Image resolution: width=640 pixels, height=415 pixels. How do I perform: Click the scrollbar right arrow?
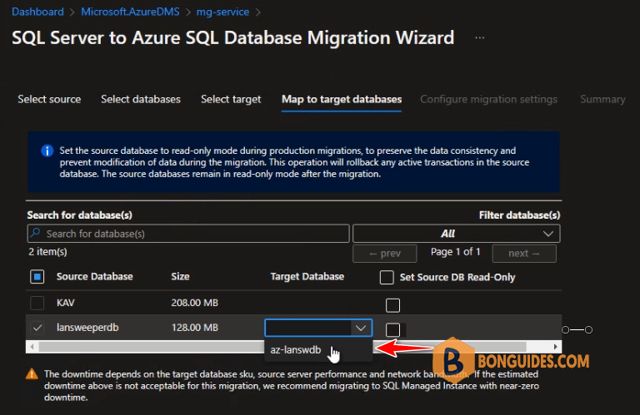tap(556, 347)
